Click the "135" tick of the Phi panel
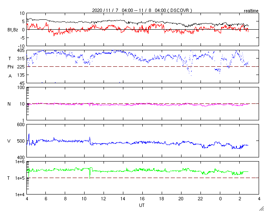 coord(21,75)
